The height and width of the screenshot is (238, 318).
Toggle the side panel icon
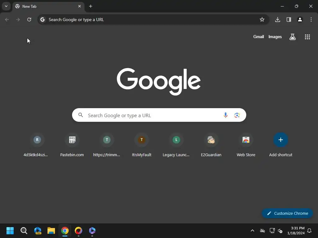289,20
